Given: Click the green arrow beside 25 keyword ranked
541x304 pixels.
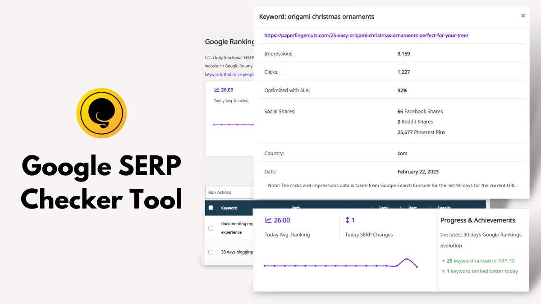Looking at the screenshot, I should click(x=443, y=261).
